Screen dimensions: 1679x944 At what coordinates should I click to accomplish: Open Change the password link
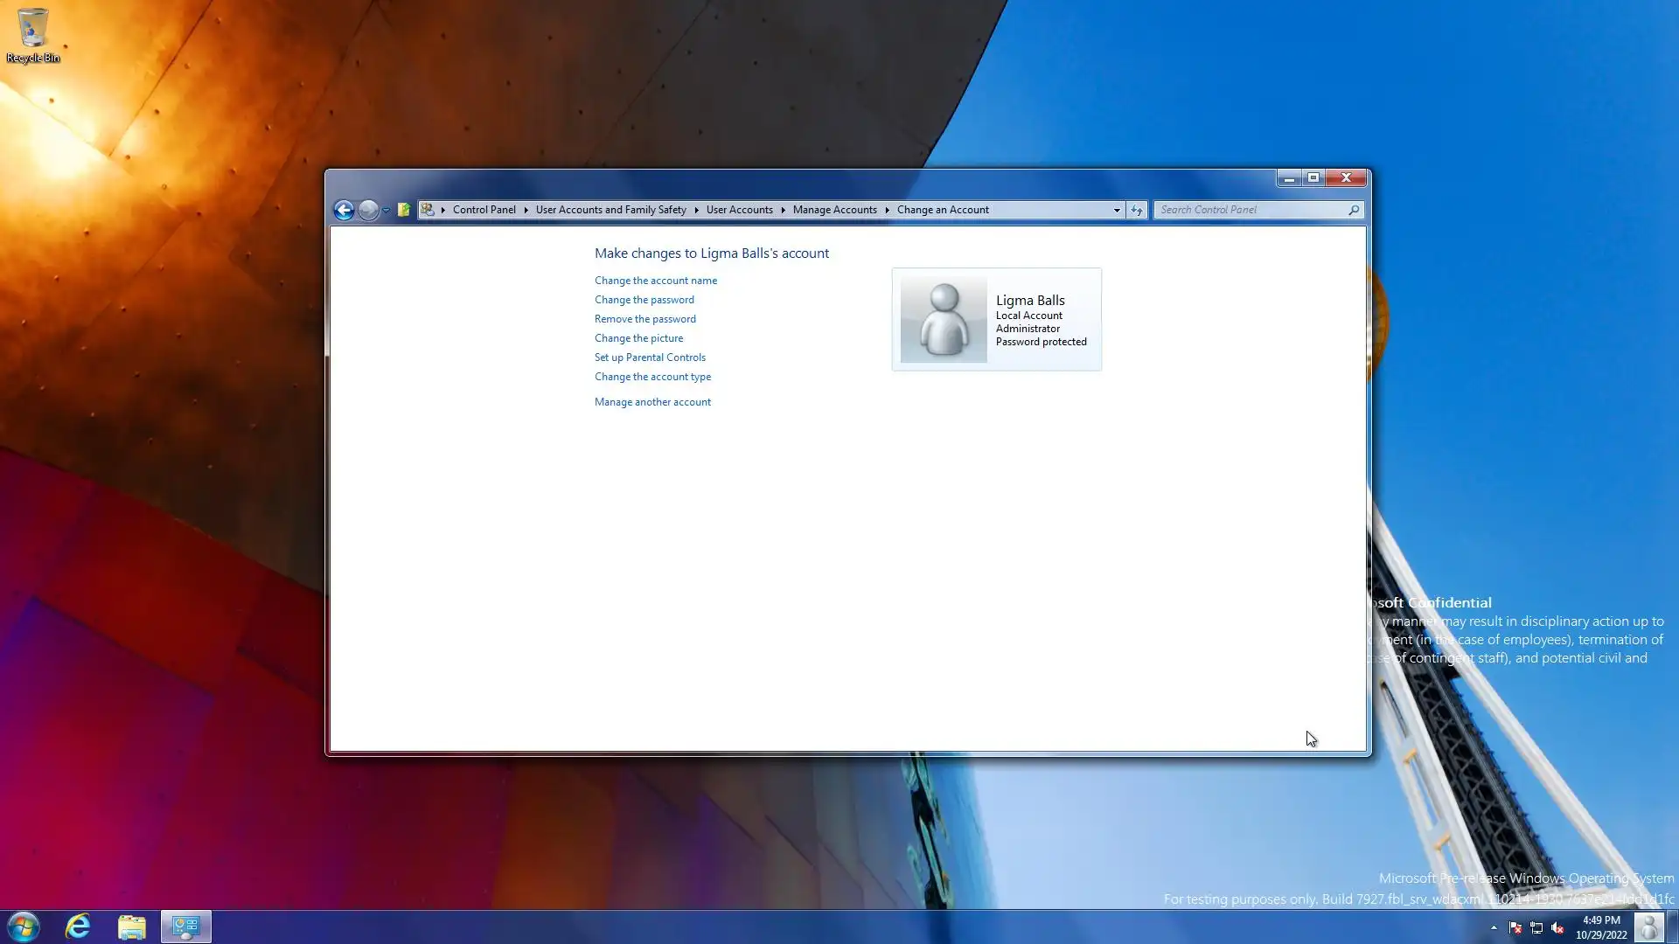coord(644,300)
